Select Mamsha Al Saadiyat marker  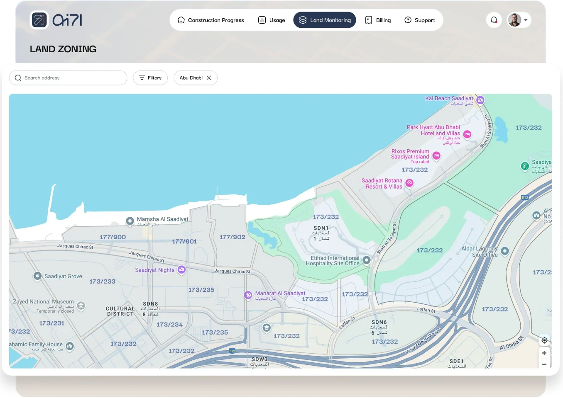[x=130, y=221]
